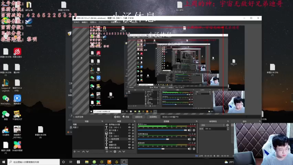Open YY游戏大厅 desktop icon
293x165 pixels.
pyautogui.click(x=17, y=115)
